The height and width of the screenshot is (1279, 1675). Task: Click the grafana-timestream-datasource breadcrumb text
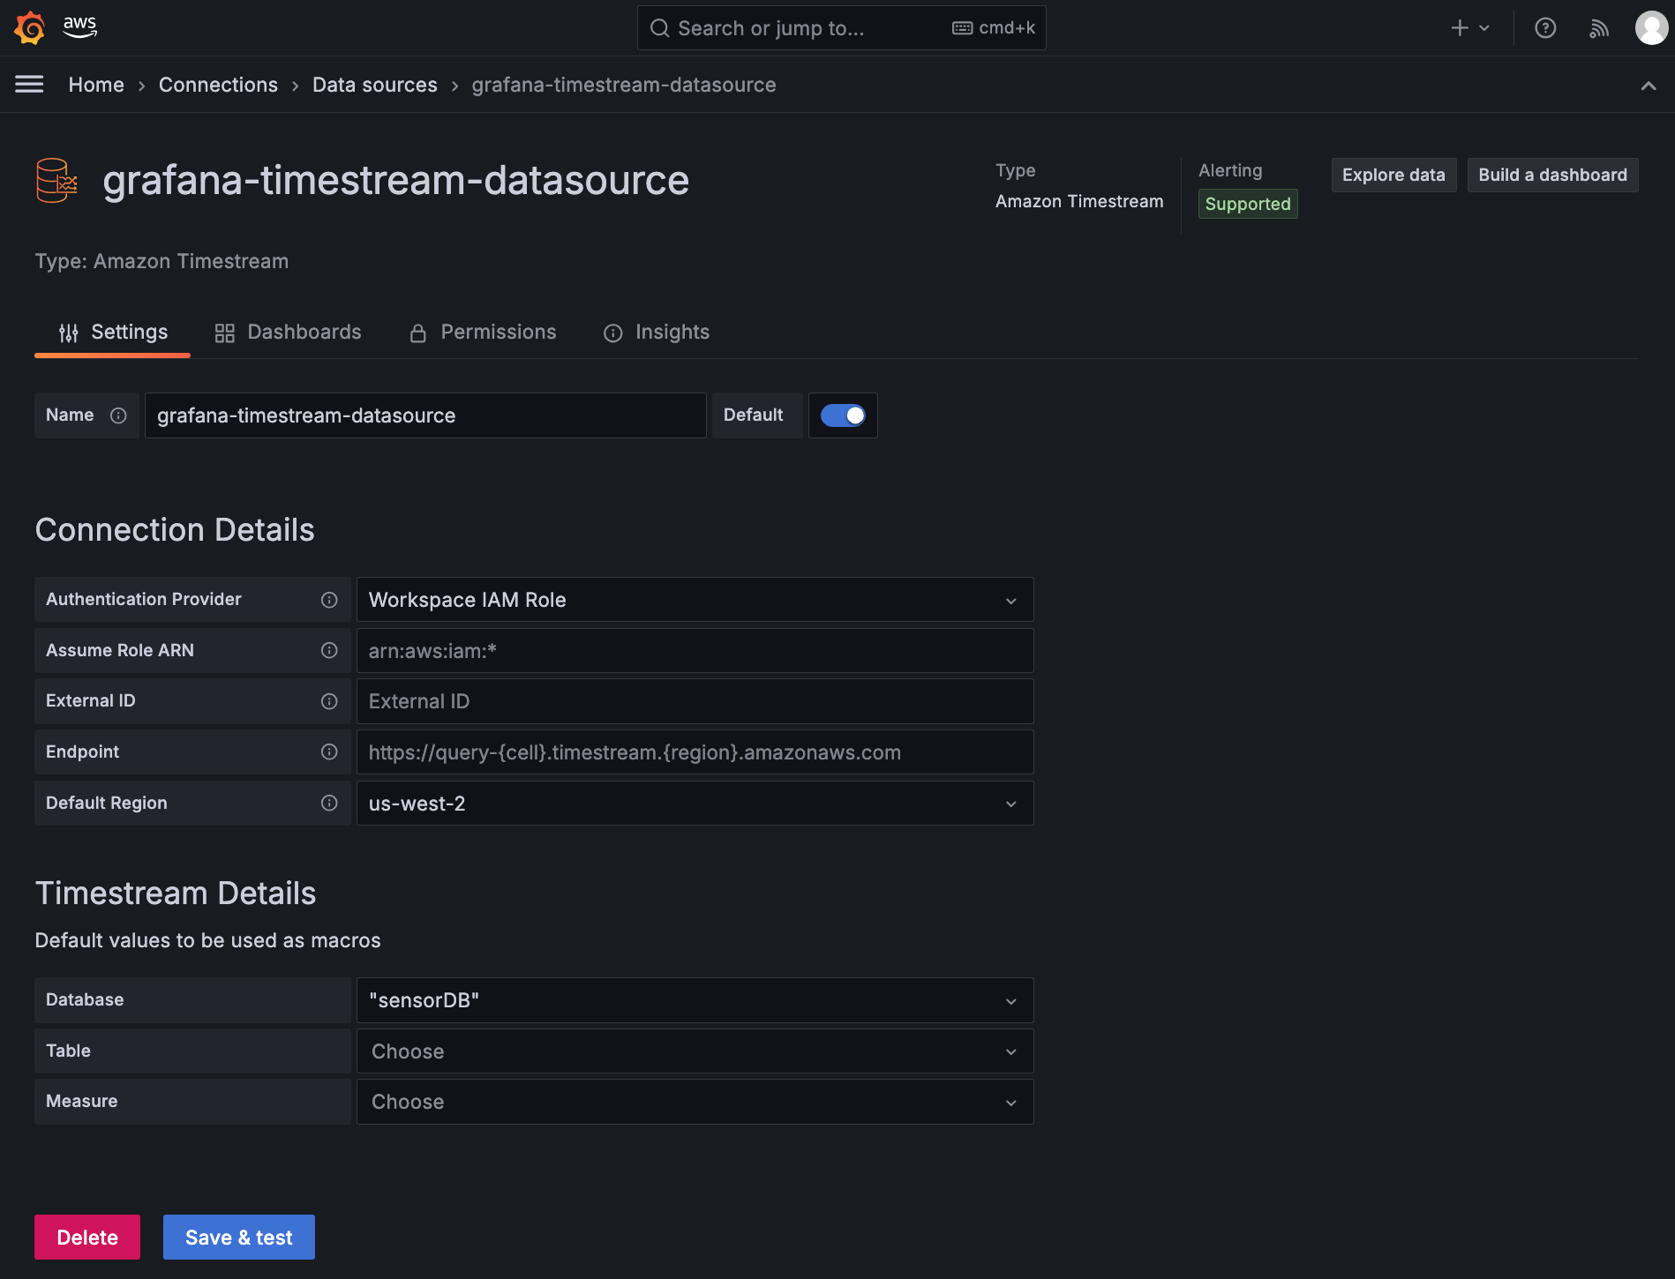(624, 85)
